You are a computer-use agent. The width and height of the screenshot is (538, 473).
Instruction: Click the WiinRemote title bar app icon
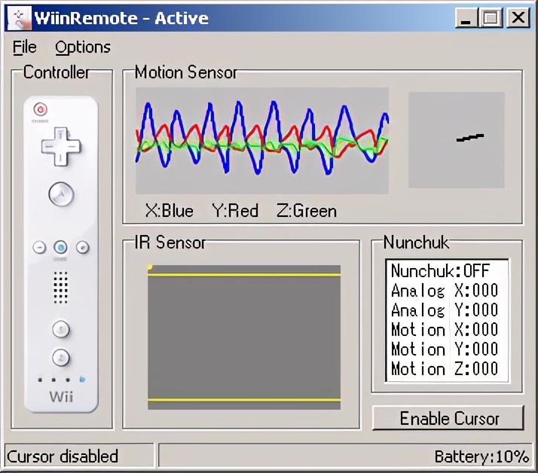[x=20, y=18]
